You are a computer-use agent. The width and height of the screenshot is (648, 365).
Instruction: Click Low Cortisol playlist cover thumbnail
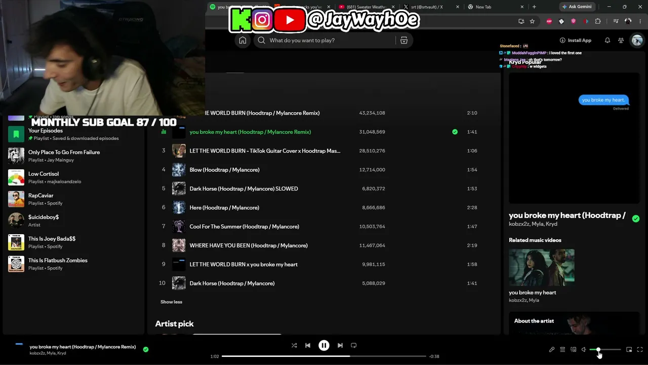(16, 177)
